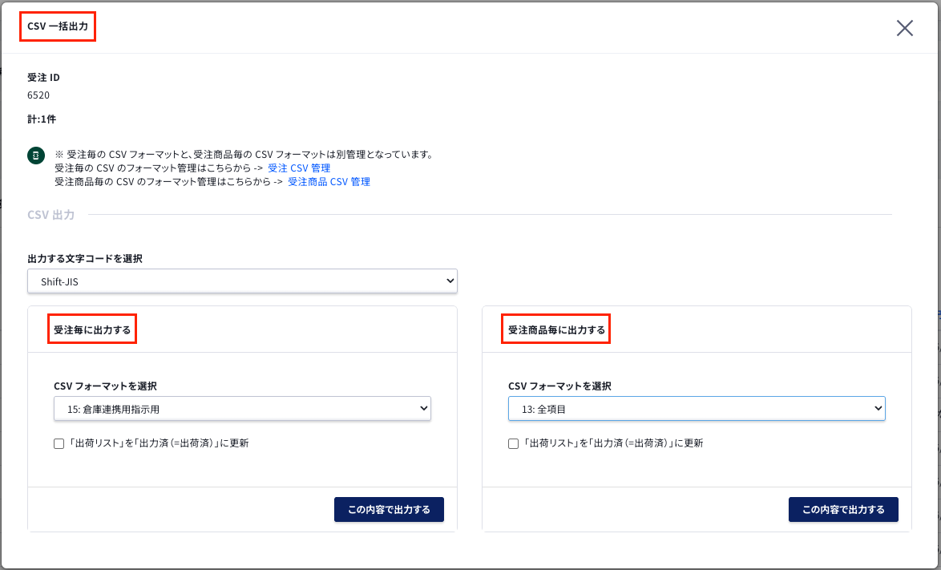
Task: Click the 受注商品毎に出力する panel title
Action: coord(557,329)
